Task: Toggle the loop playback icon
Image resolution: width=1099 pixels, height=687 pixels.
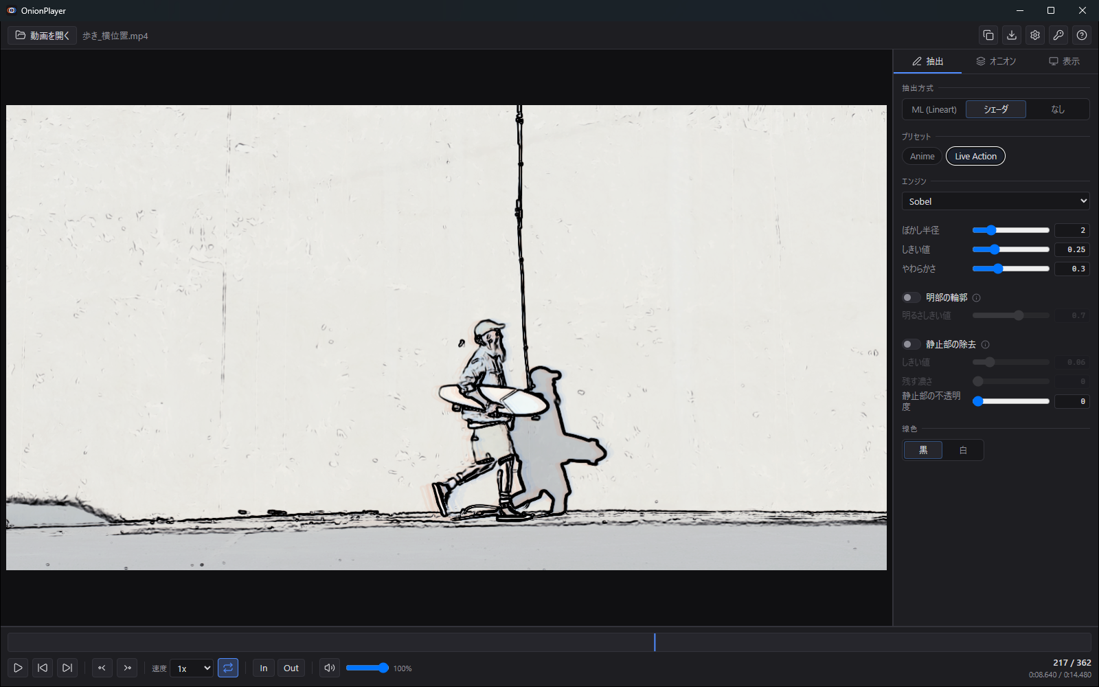Action: [x=228, y=668]
